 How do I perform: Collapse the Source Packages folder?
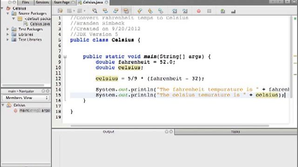pos(7,13)
